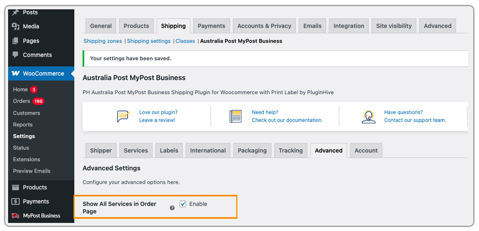The height and width of the screenshot is (231, 479).
Task: Open the General settings tab
Action: pyautogui.click(x=101, y=26)
